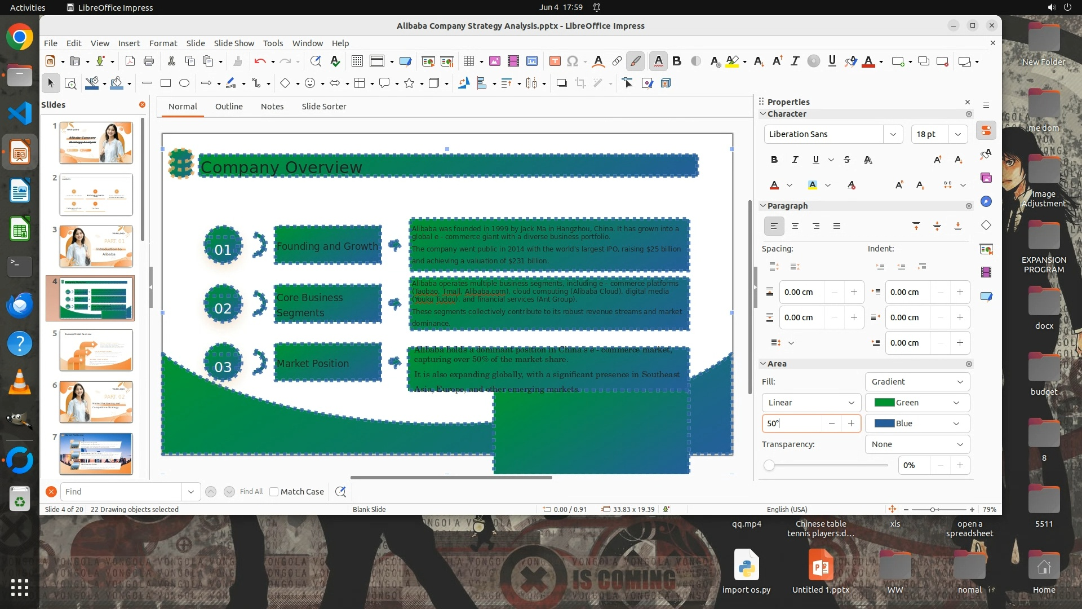Click the Insert Table toolbar icon

coord(468,61)
